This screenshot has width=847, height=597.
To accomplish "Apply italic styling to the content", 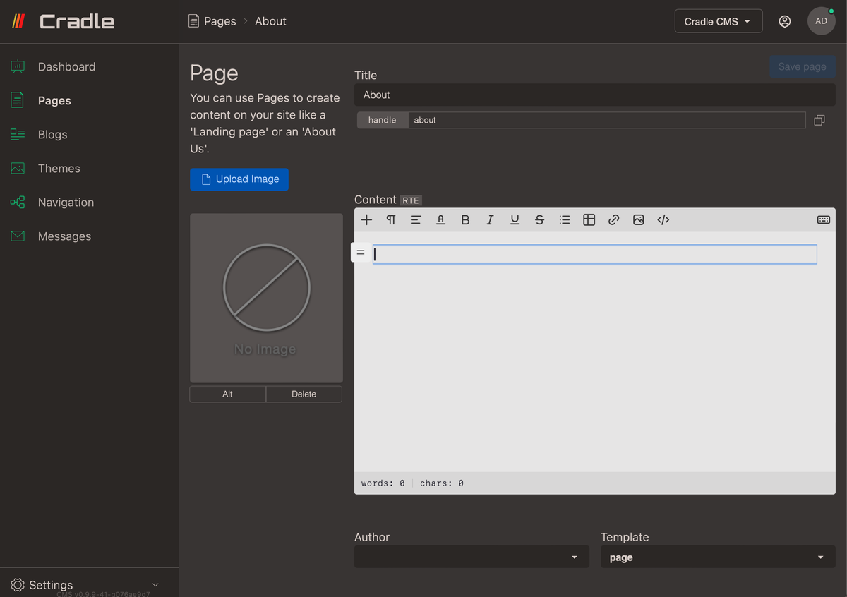I will (490, 219).
